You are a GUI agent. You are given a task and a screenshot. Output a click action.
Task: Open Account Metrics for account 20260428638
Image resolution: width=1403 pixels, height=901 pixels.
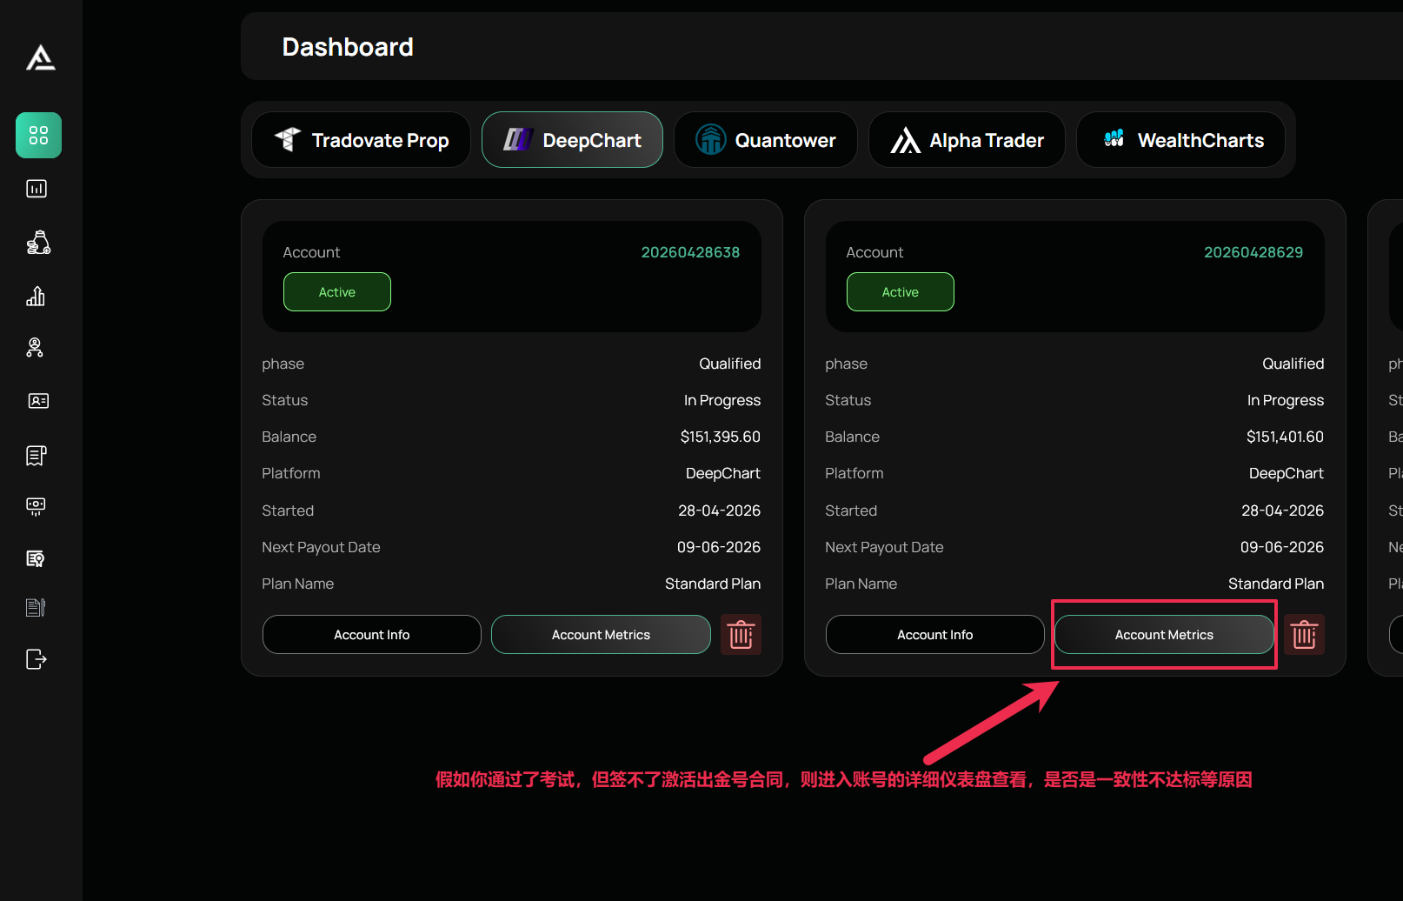click(x=601, y=635)
